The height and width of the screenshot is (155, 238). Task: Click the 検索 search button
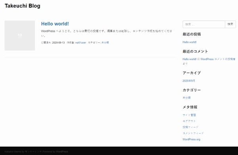coord(230,24)
